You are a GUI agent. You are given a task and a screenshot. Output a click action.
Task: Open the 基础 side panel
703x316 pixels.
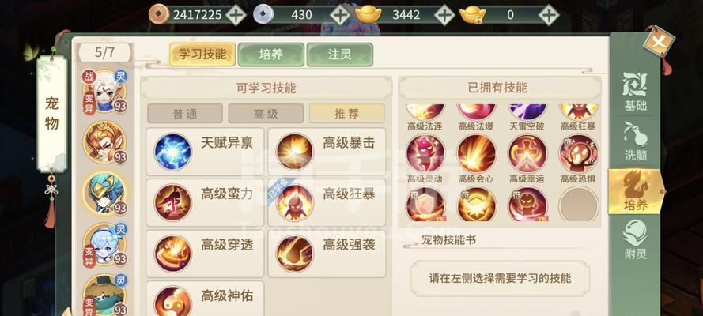635,92
